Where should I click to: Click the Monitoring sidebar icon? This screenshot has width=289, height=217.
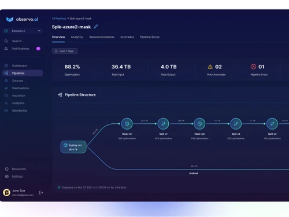coord(6,111)
